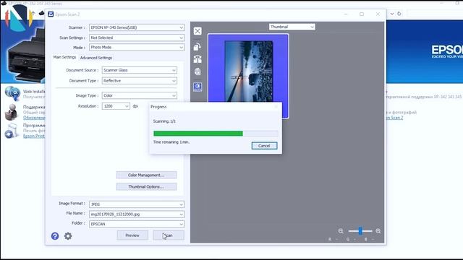Viewport: 463px width, 260px height.
Task: Click the rotate image icon in preview toolbar
Action: 197,46
